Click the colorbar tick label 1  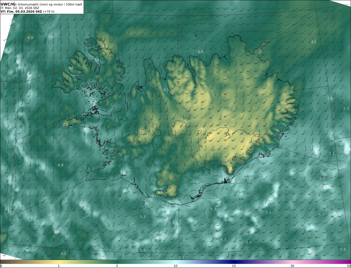tap(59, 266)
